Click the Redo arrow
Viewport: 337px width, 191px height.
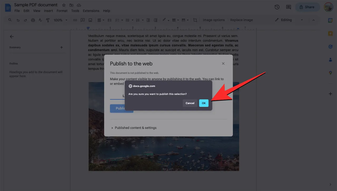pyautogui.click(x=25, y=20)
